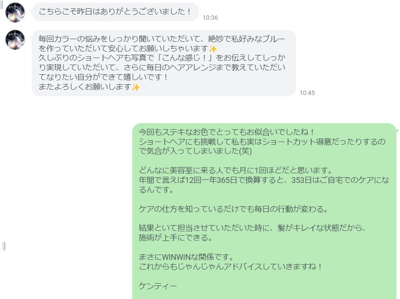
Task: Select the green sent message bubble
Action: pos(265,211)
